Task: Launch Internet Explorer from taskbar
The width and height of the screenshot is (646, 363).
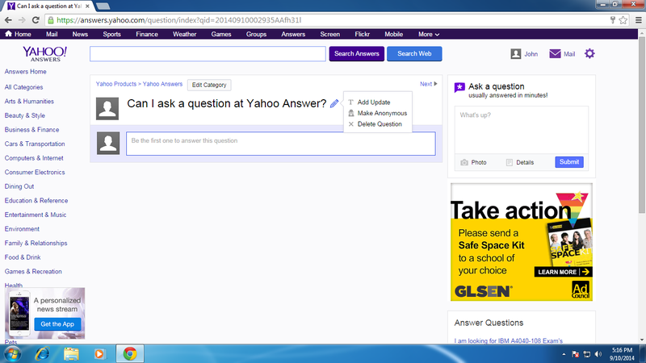Action: pos(42,354)
